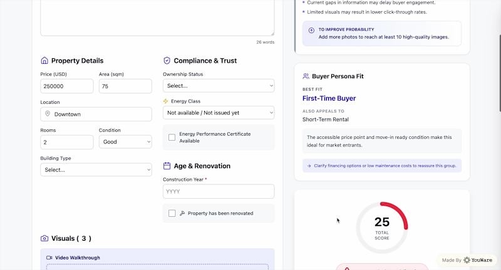Enable Energy Performance Certificate Available checkbox
Image resolution: width=501 pixels, height=270 pixels.
click(172, 137)
